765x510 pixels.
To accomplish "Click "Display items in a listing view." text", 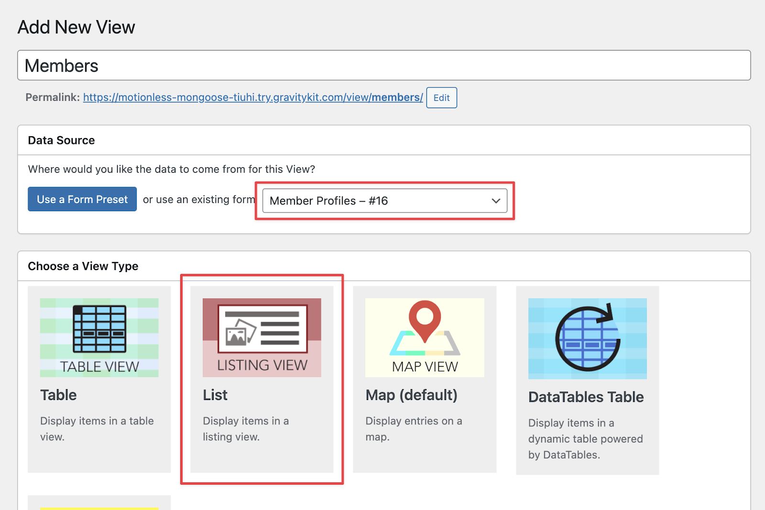I will [x=246, y=429].
